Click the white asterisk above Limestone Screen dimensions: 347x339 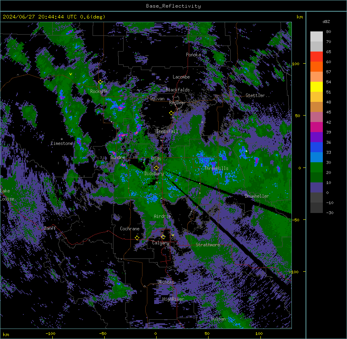click(62, 139)
